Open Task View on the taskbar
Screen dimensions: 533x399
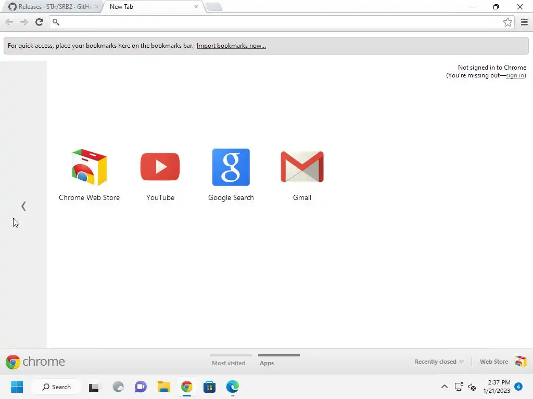point(94,387)
